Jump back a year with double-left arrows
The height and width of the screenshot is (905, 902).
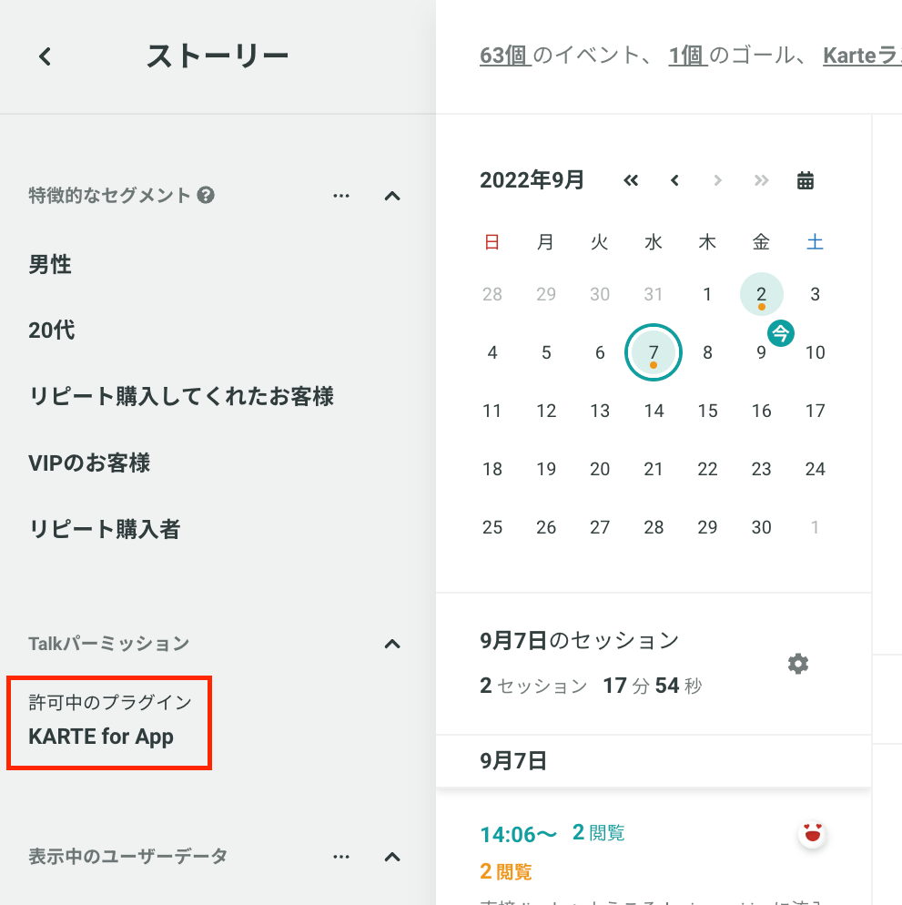click(x=631, y=180)
